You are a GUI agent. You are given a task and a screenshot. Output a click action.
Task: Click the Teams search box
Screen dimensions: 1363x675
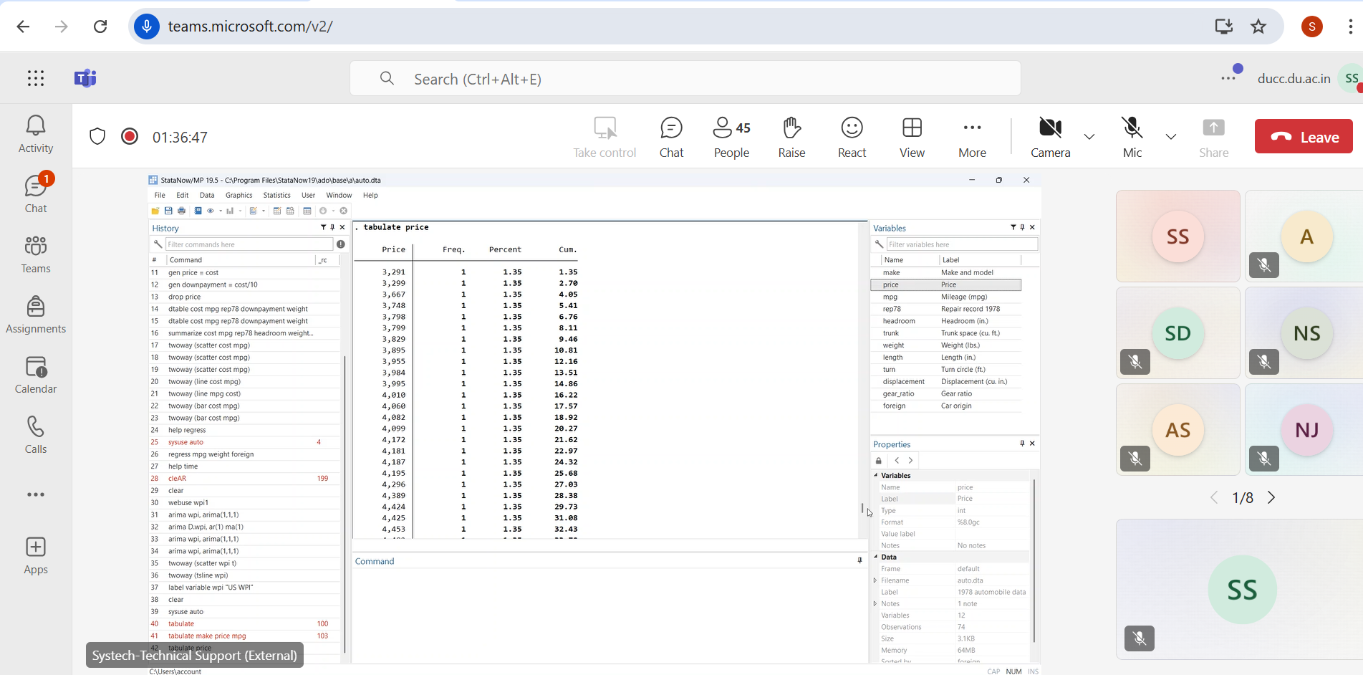pyautogui.click(x=685, y=79)
